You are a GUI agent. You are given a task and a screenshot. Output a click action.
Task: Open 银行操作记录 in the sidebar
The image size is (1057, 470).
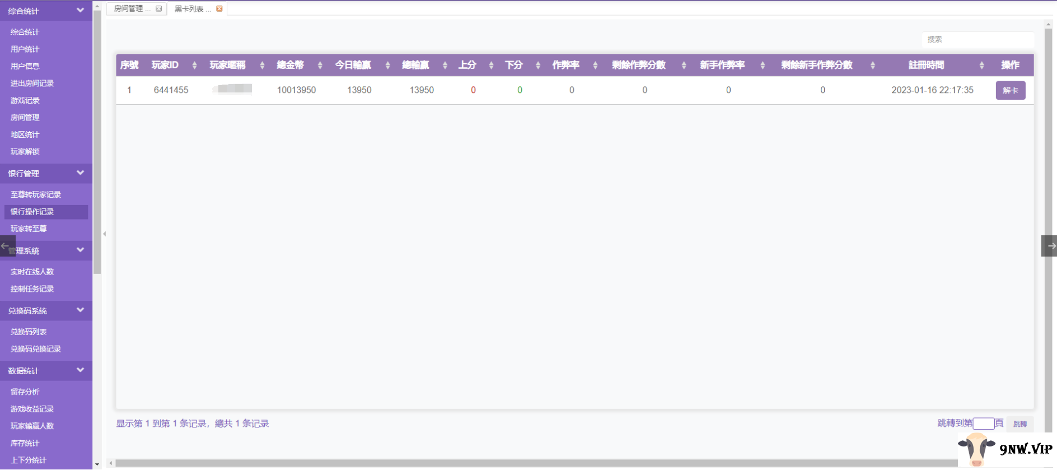click(32, 212)
